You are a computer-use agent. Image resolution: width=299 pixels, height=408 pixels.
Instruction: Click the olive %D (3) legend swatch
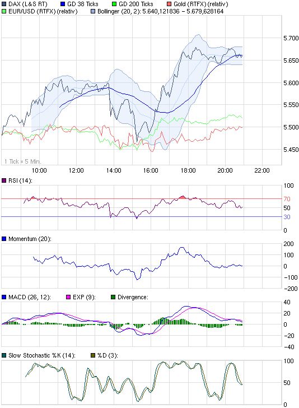click(x=93, y=355)
